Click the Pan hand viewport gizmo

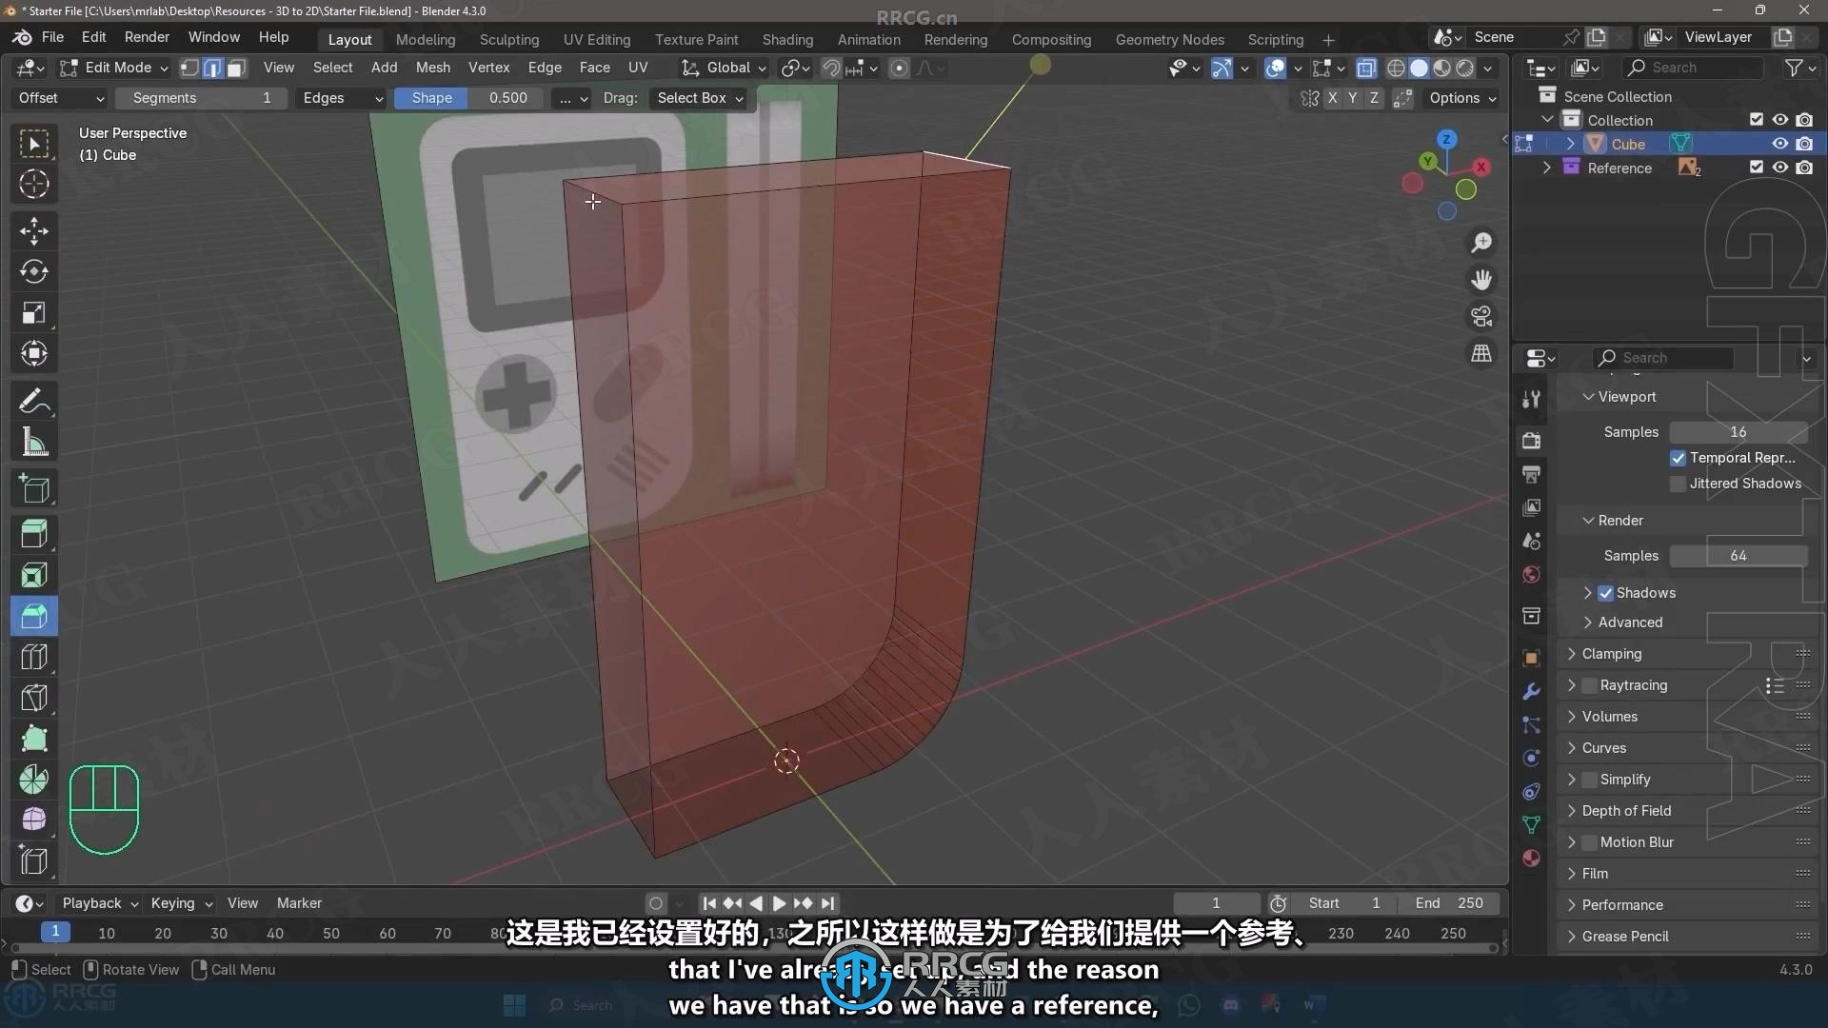(x=1481, y=280)
